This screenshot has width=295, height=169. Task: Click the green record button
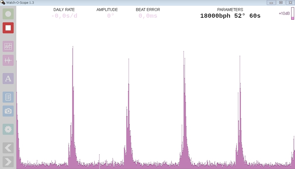[8, 14]
